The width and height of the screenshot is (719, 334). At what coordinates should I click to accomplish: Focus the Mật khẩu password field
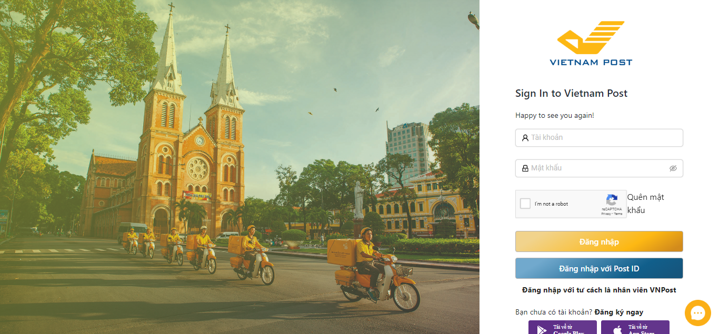coord(599,168)
